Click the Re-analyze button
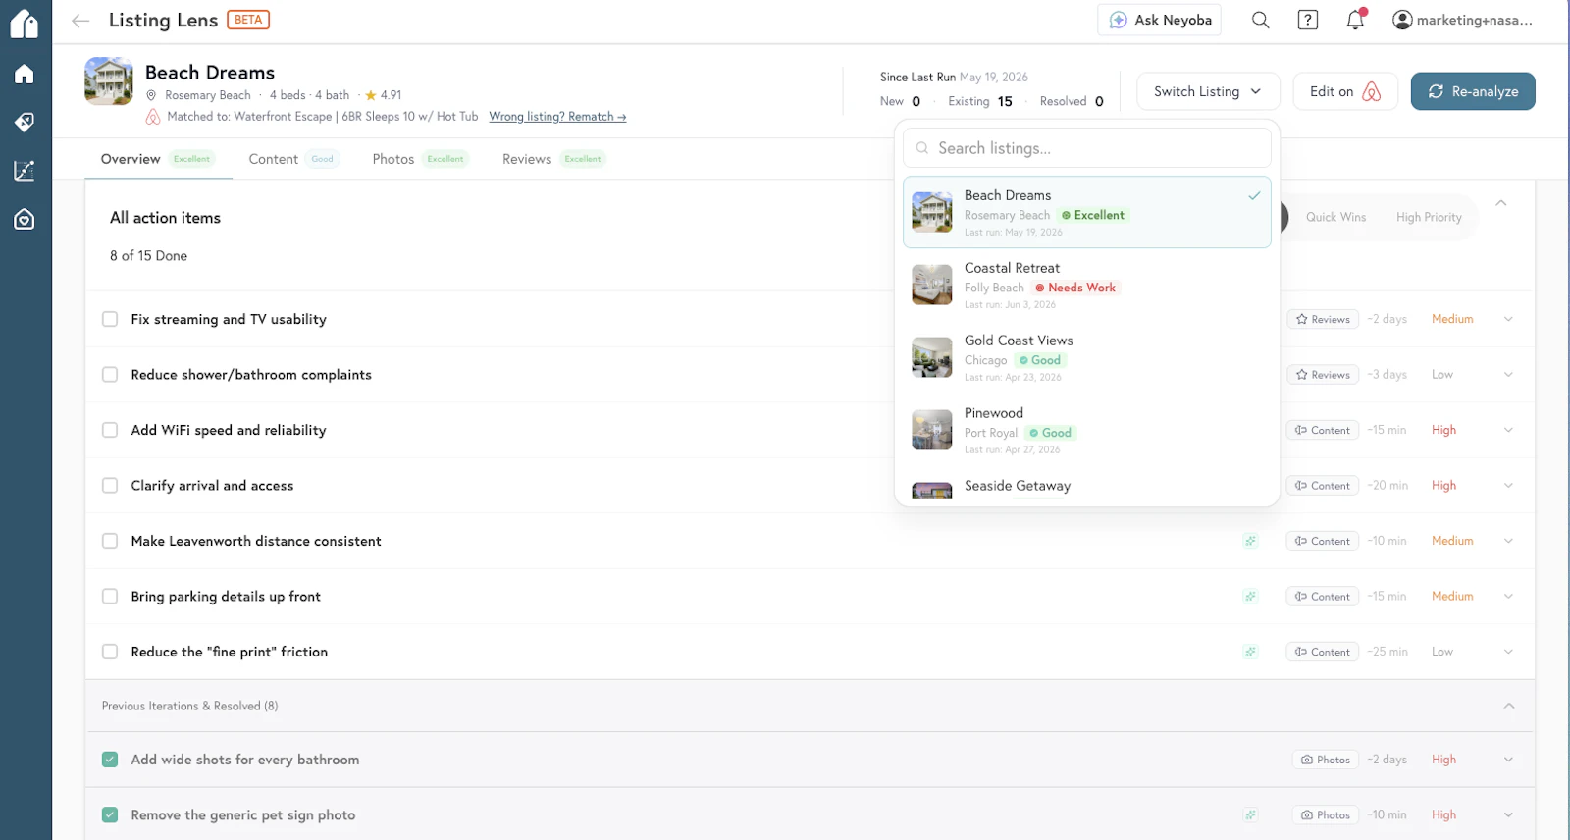This screenshot has height=840, width=1570. (1473, 91)
